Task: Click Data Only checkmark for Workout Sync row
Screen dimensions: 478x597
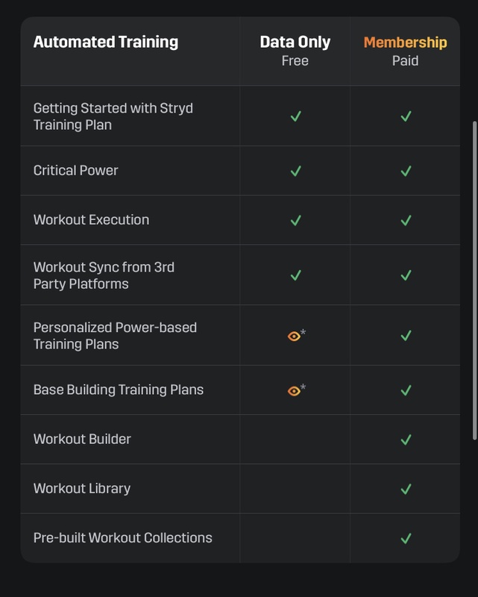Action: (x=295, y=275)
